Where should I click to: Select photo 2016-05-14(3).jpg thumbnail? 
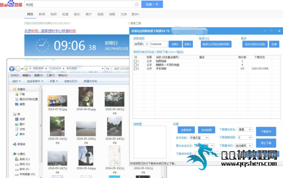pyautogui.click(x=57, y=126)
